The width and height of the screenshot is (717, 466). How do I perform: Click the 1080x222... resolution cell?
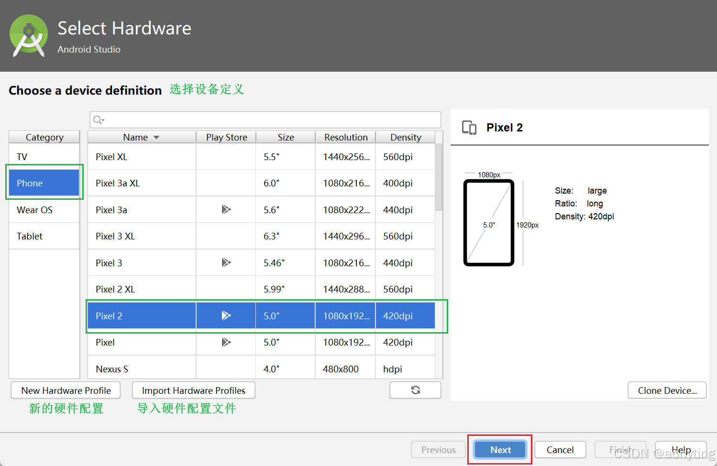coord(345,210)
